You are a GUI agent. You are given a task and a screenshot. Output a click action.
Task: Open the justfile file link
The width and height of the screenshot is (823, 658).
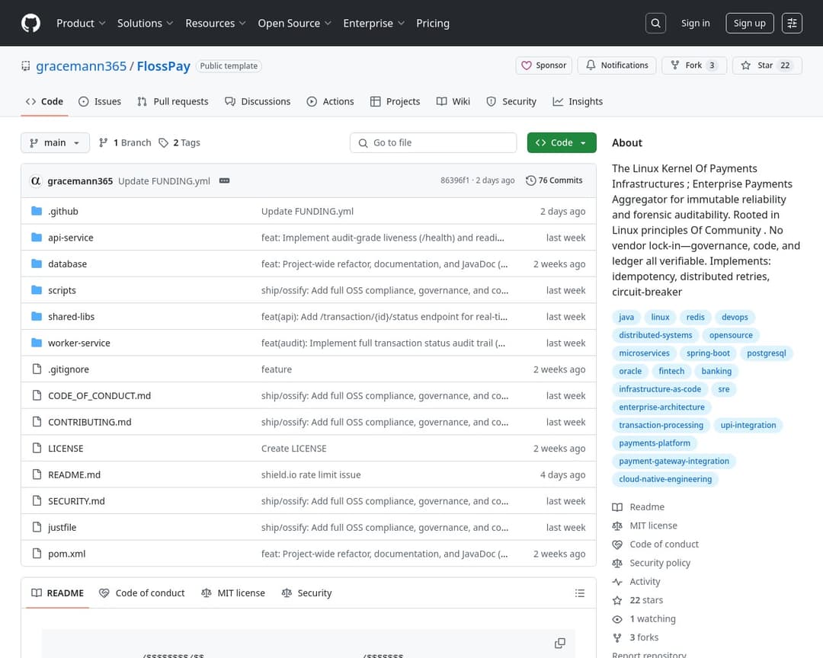click(62, 527)
